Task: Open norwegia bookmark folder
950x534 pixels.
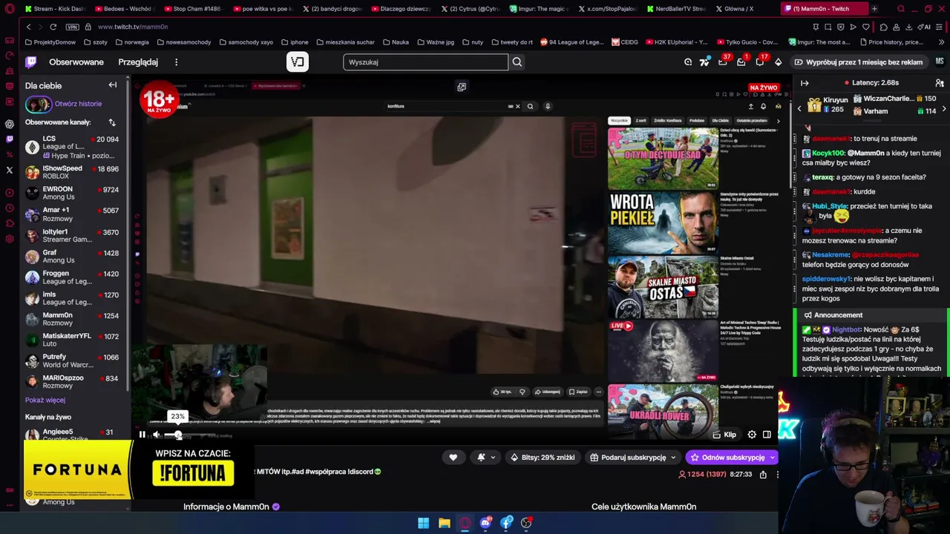Action: (x=131, y=42)
